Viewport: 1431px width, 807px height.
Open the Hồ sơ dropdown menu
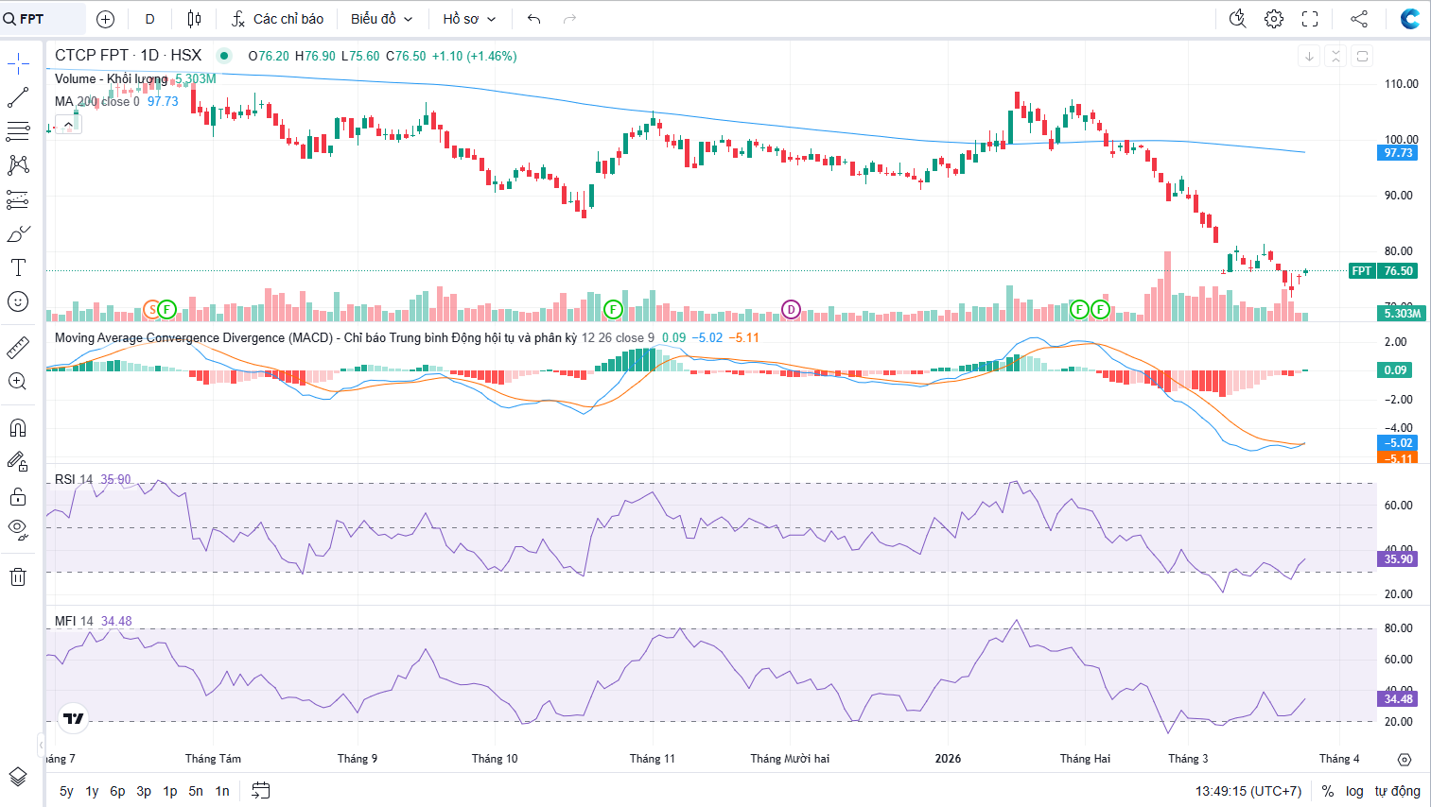tap(469, 19)
